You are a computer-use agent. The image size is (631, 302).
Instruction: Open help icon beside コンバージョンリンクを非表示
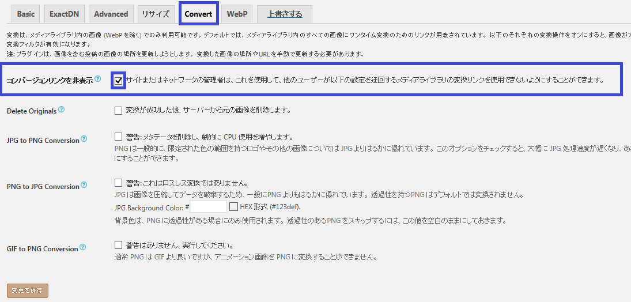pyautogui.click(x=97, y=79)
